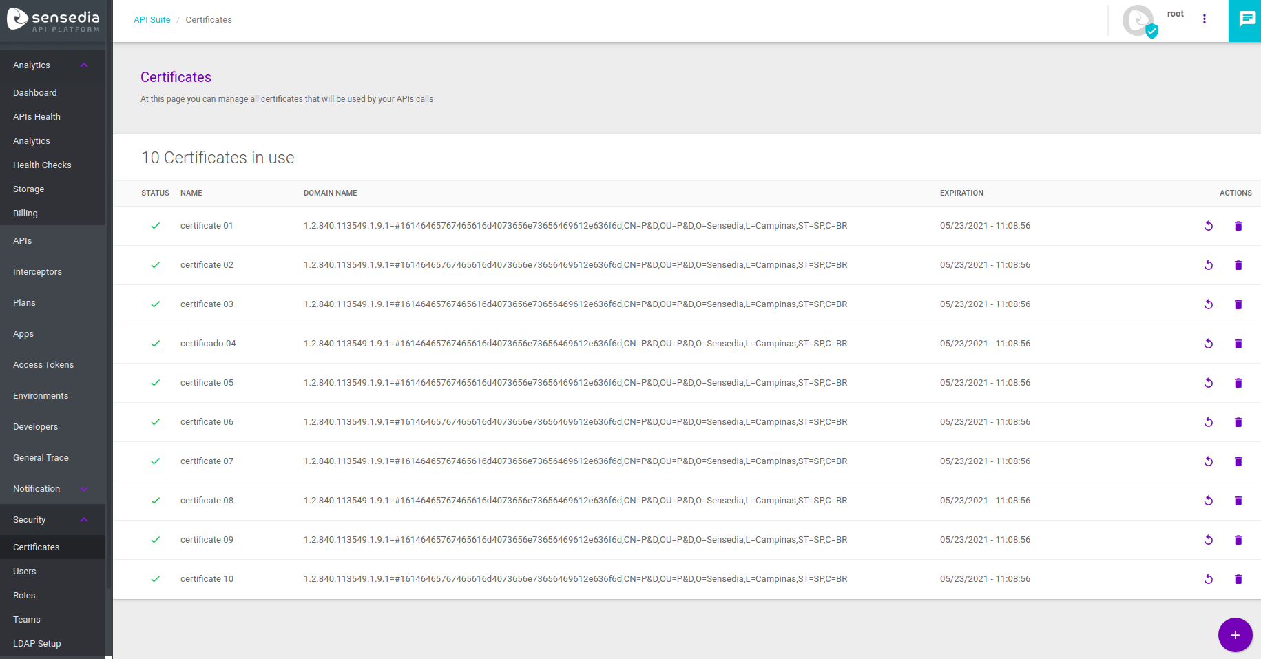Image resolution: width=1261 pixels, height=659 pixels.
Task: Collapse the Analytics sidebar section
Action: tap(84, 65)
